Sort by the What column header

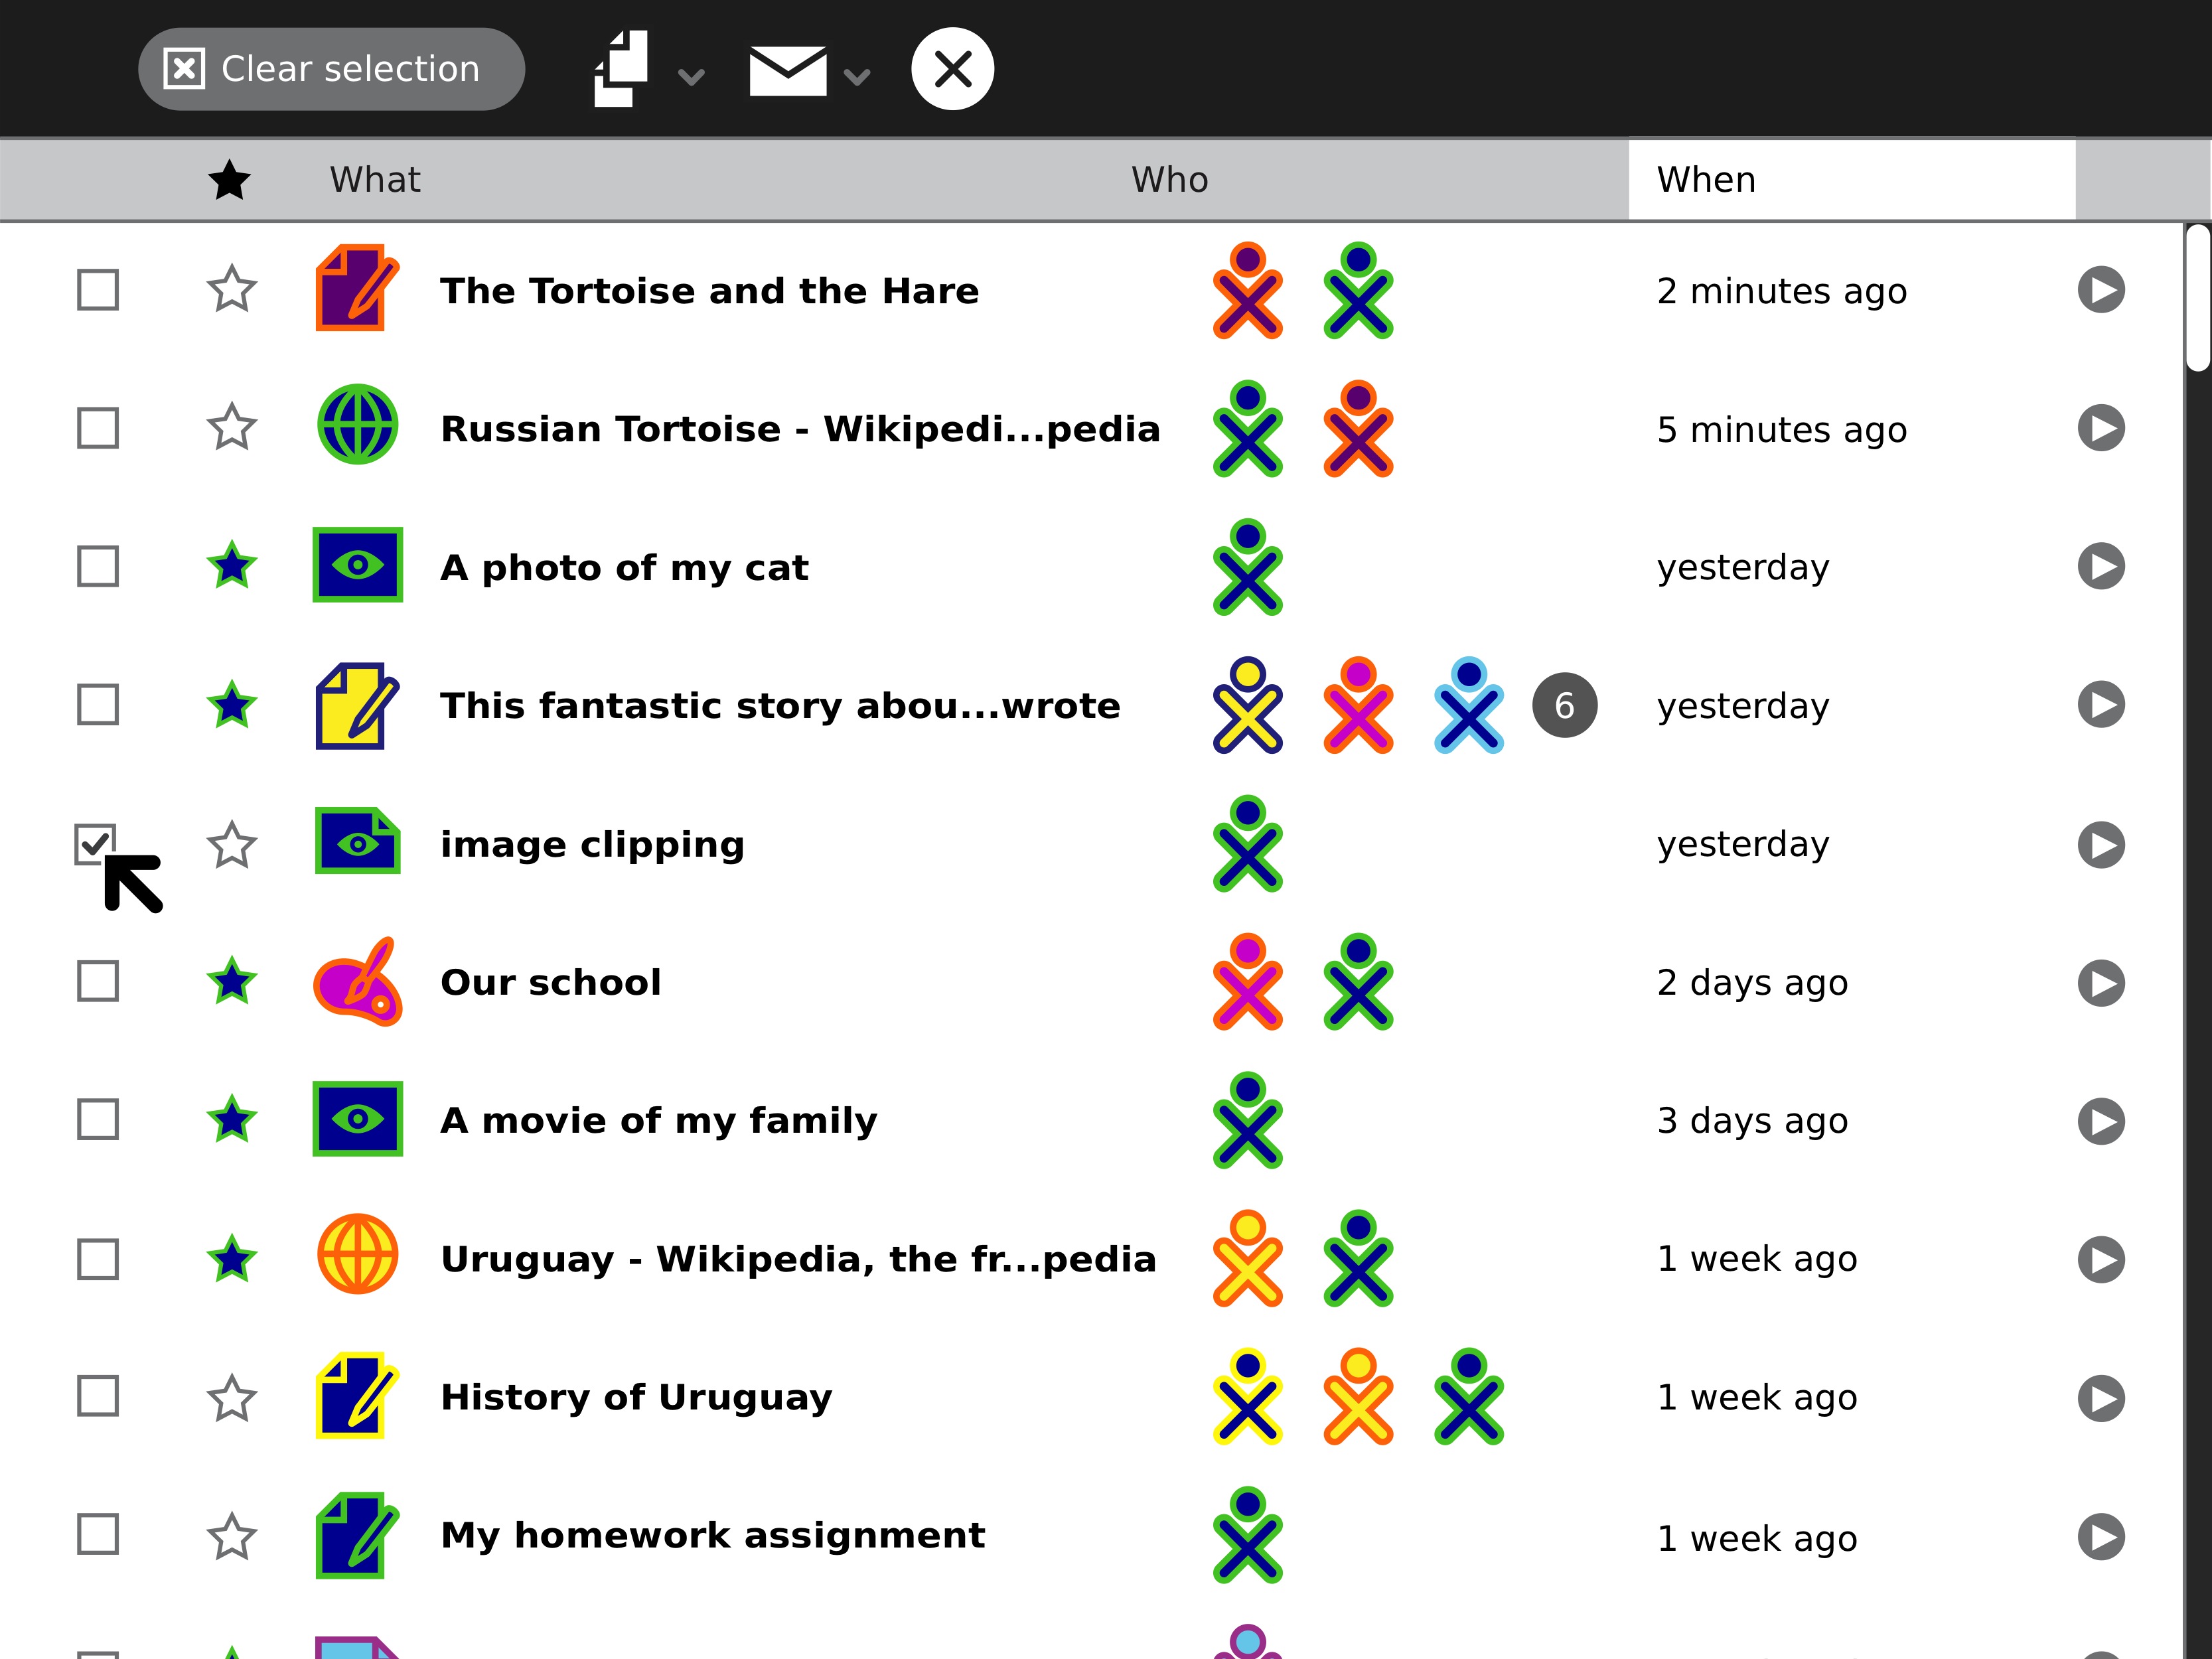pyautogui.click(x=375, y=180)
